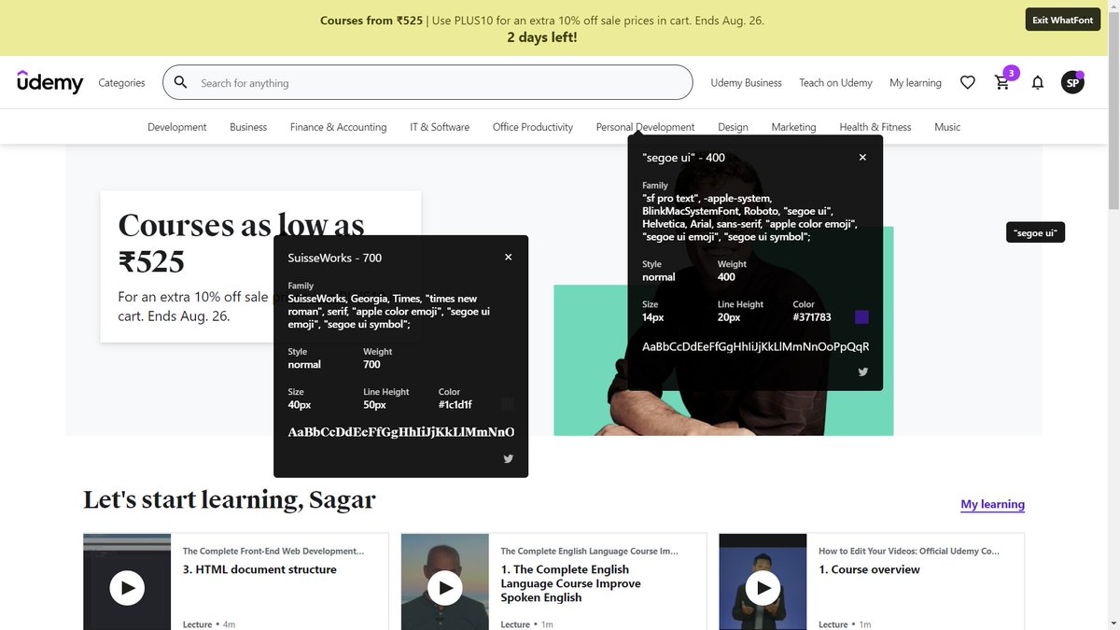
Task: Open My learning in the header
Action: point(916,83)
